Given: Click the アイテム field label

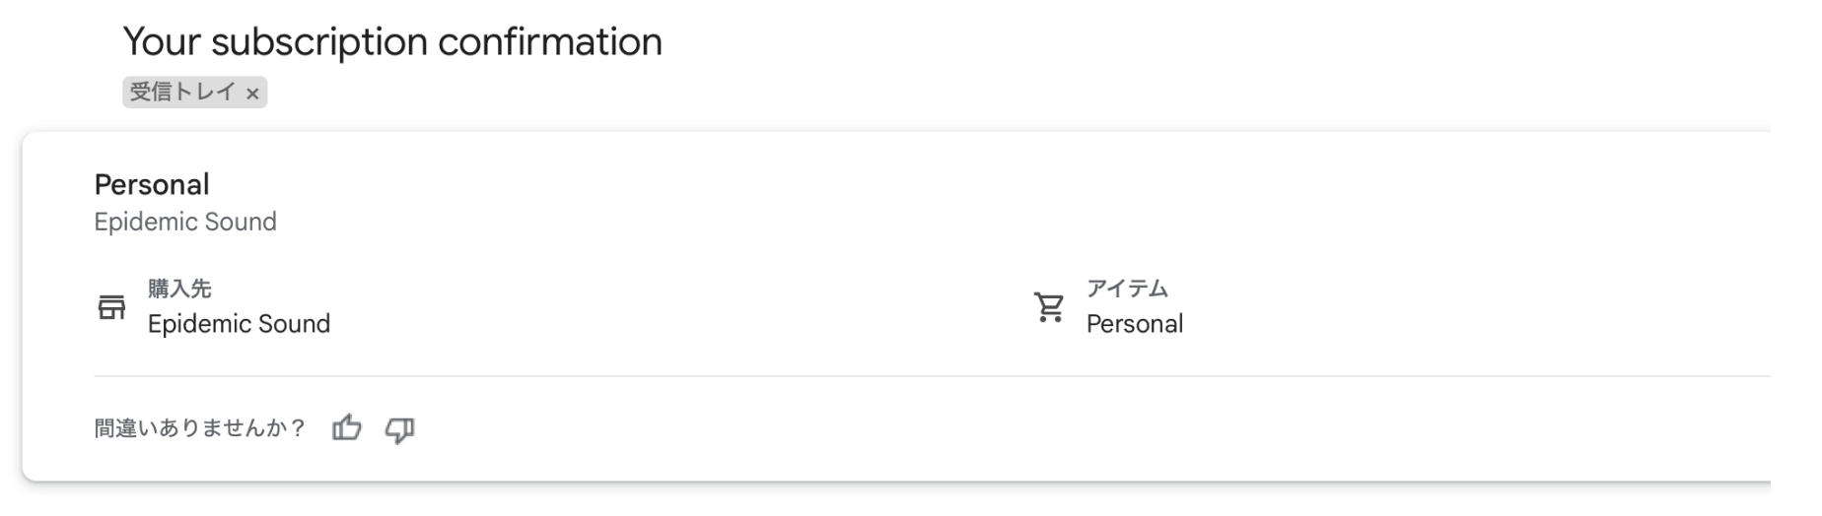Looking at the screenshot, I should pos(1127,289).
